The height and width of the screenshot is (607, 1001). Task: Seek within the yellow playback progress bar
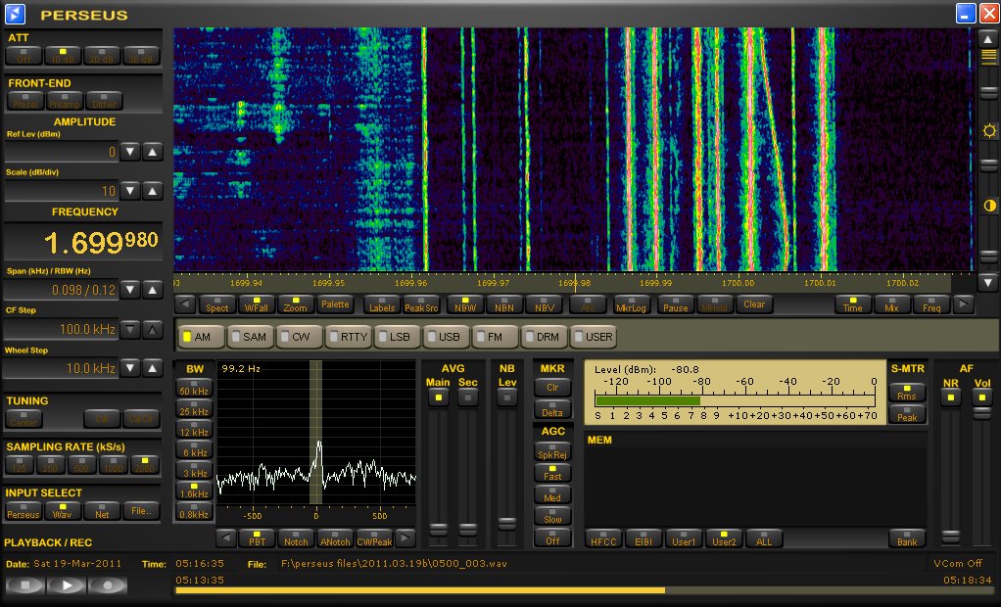(584, 590)
